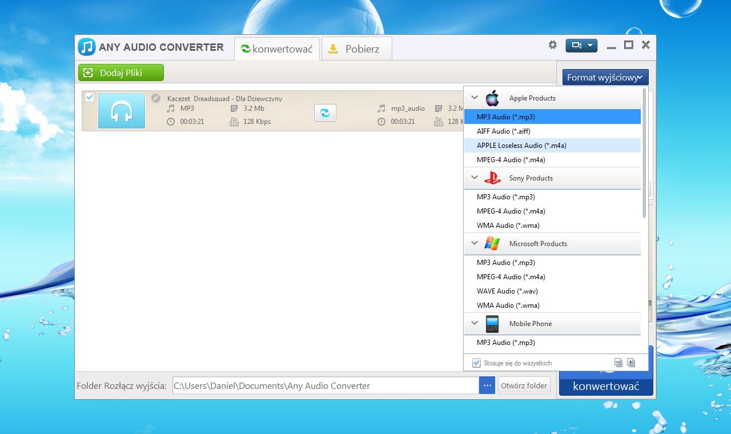The image size is (731, 434).
Task: Click the output mp3_audio note icon
Action: (x=381, y=108)
